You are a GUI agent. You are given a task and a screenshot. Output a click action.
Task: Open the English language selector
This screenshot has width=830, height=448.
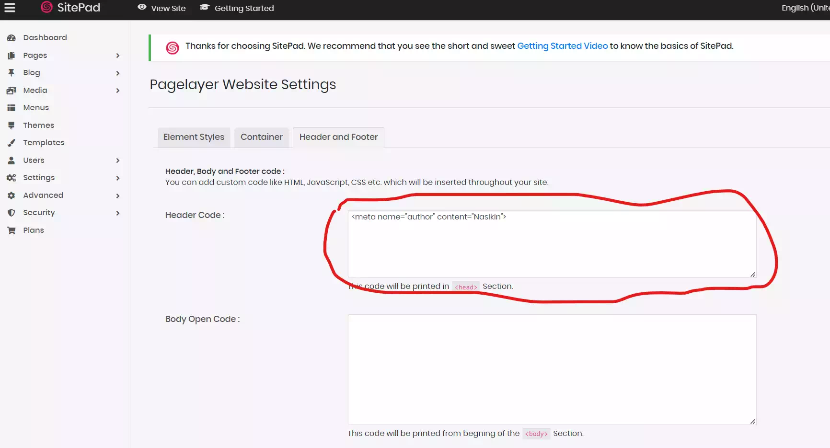806,8
